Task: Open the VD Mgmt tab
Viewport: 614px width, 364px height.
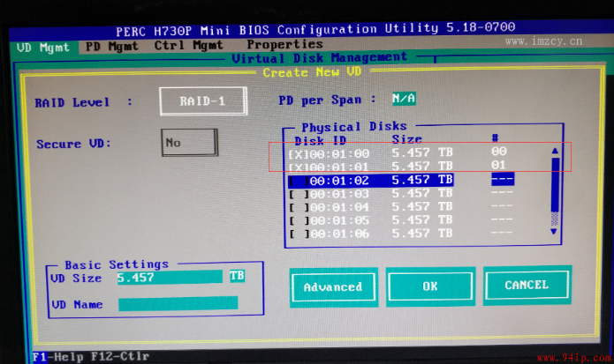Action: pos(43,48)
